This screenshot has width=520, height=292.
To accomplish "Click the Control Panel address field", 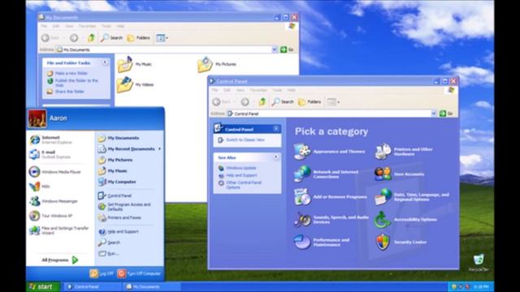I will point(331,114).
